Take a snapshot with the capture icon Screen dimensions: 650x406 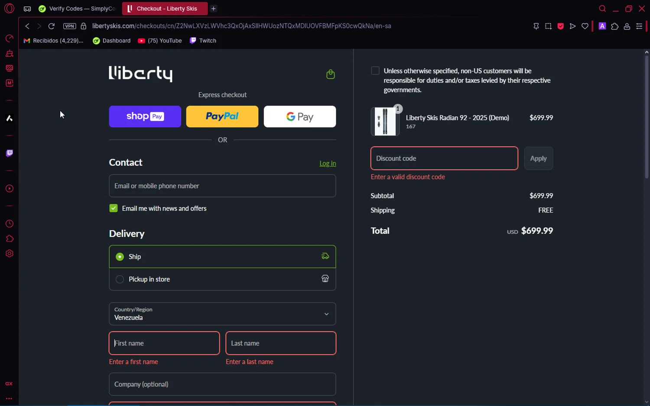548,26
